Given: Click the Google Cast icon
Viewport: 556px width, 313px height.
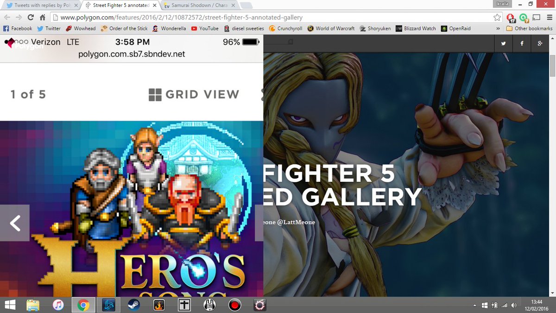Looking at the screenshot, I should pyautogui.click(x=537, y=18).
